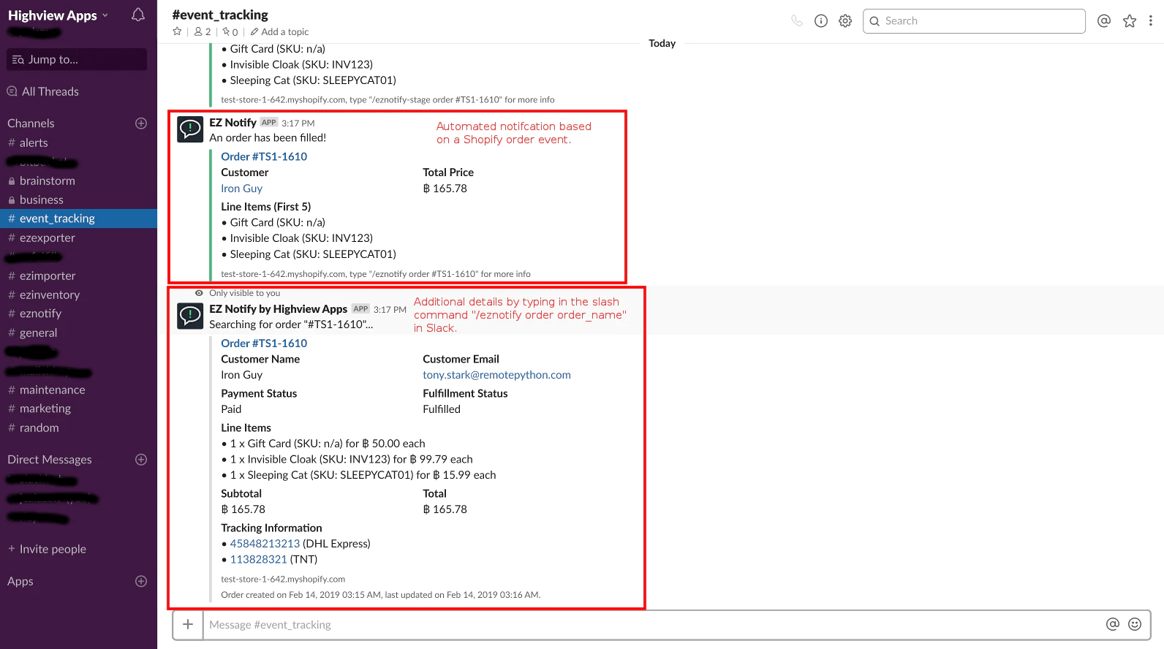
Task: Click the phone call icon
Action: (x=797, y=21)
